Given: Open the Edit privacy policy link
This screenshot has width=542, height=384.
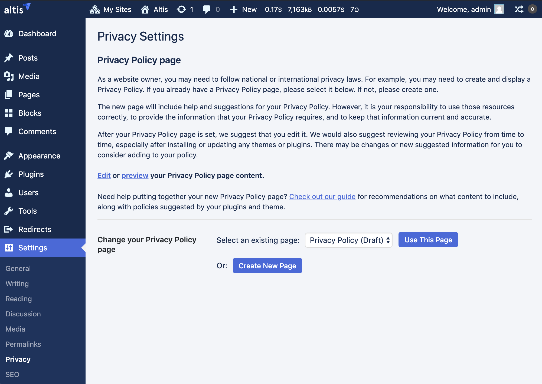Looking at the screenshot, I should click(x=104, y=175).
